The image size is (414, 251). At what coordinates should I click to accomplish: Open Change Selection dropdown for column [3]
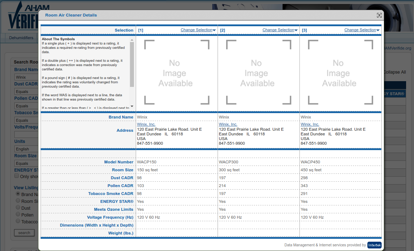click(x=362, y=30)
